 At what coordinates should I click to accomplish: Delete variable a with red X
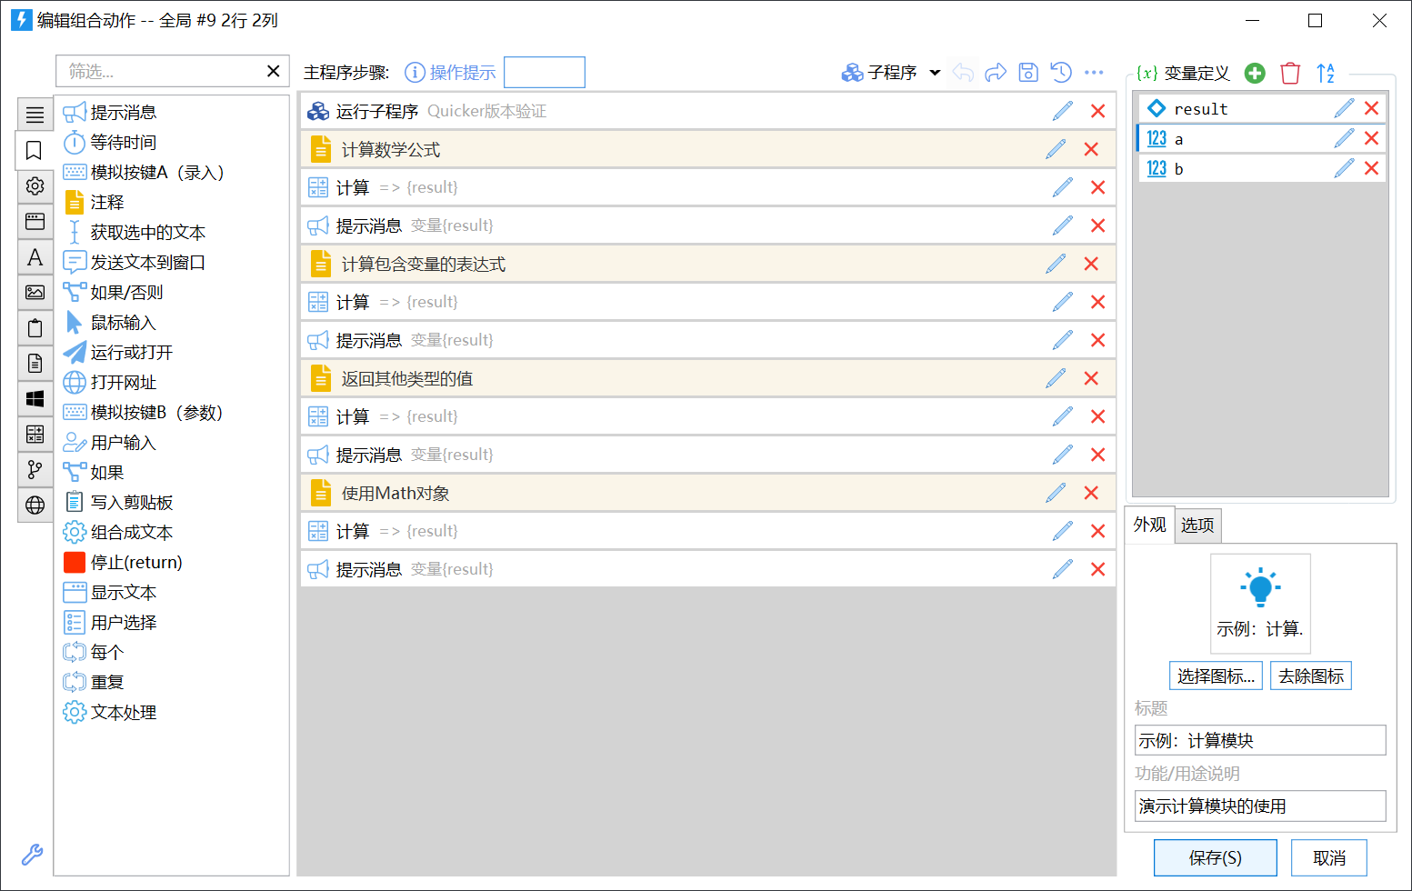pyautogui.click(x=1371, y=138)
